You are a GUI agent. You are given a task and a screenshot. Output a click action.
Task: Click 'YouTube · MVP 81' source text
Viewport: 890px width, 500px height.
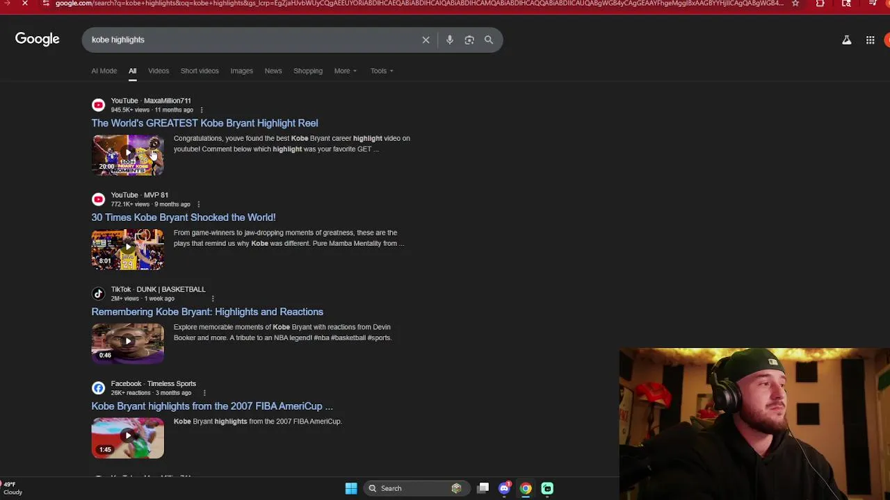tap(140, 195)
